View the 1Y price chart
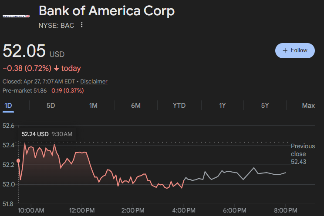Image resolution: width=324 pixels, height=216 pixels. [223, 106]
